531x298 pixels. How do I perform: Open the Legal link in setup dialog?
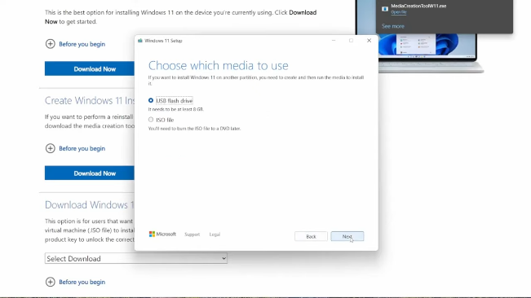coord(215,234)
